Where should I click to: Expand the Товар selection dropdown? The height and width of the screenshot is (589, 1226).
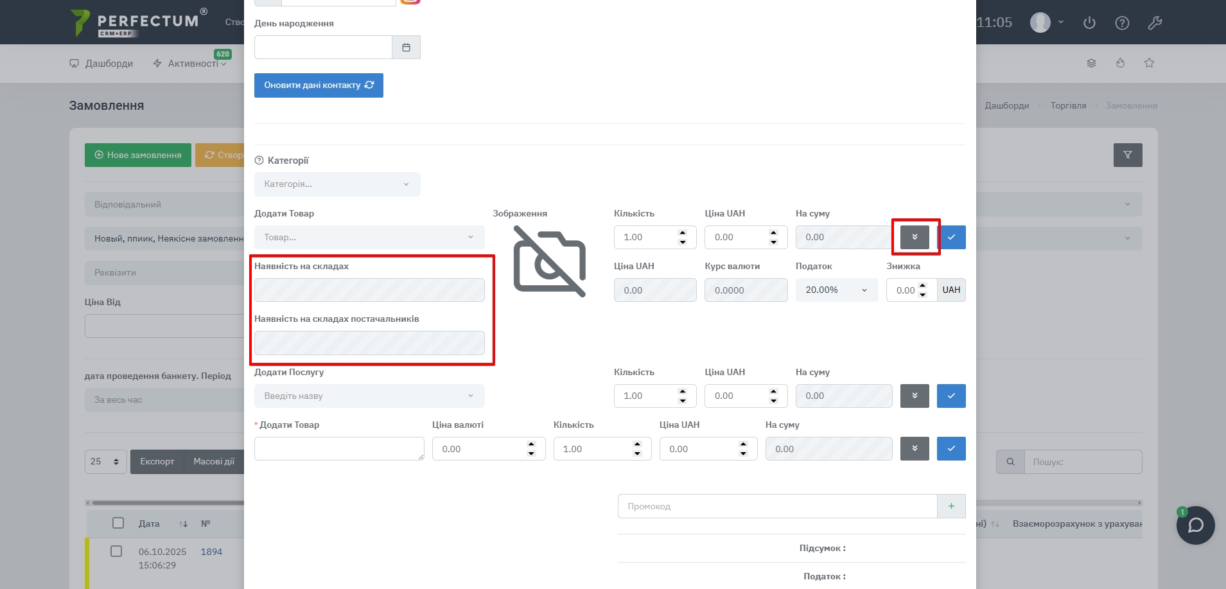pos(369,237)
